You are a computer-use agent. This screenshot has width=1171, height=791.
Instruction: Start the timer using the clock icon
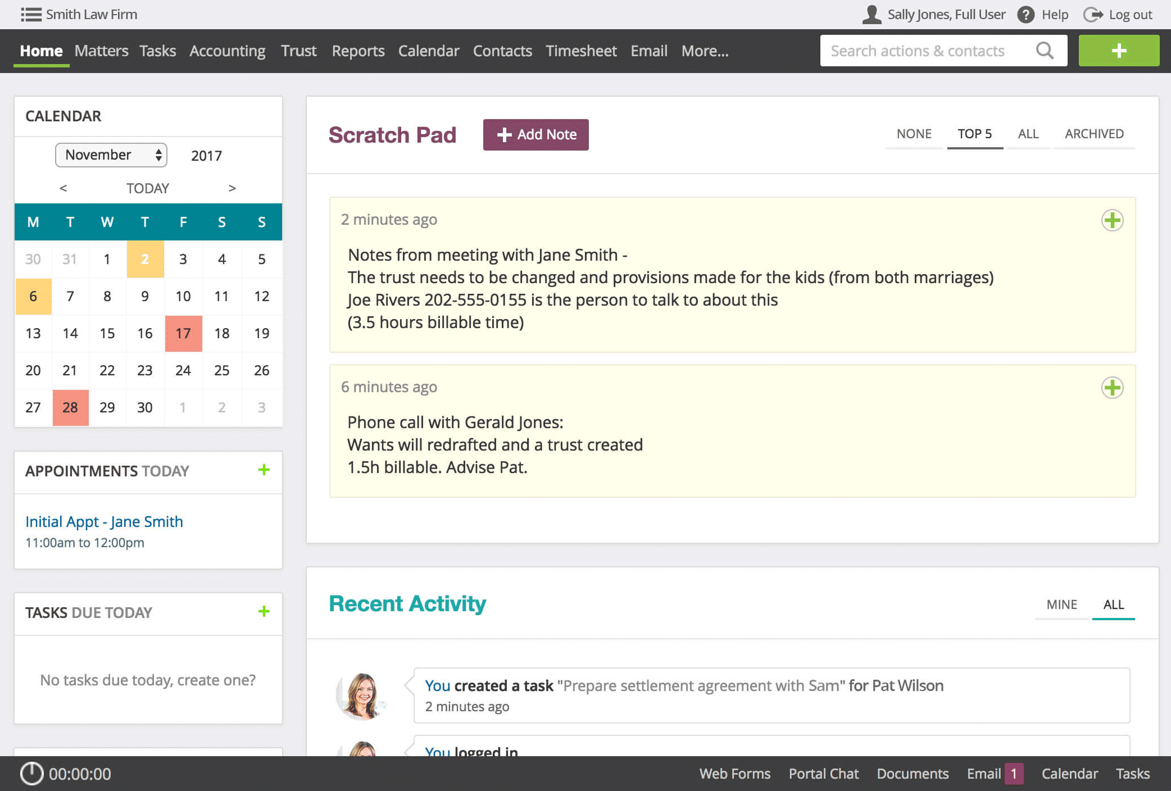[x=31, y=774]
